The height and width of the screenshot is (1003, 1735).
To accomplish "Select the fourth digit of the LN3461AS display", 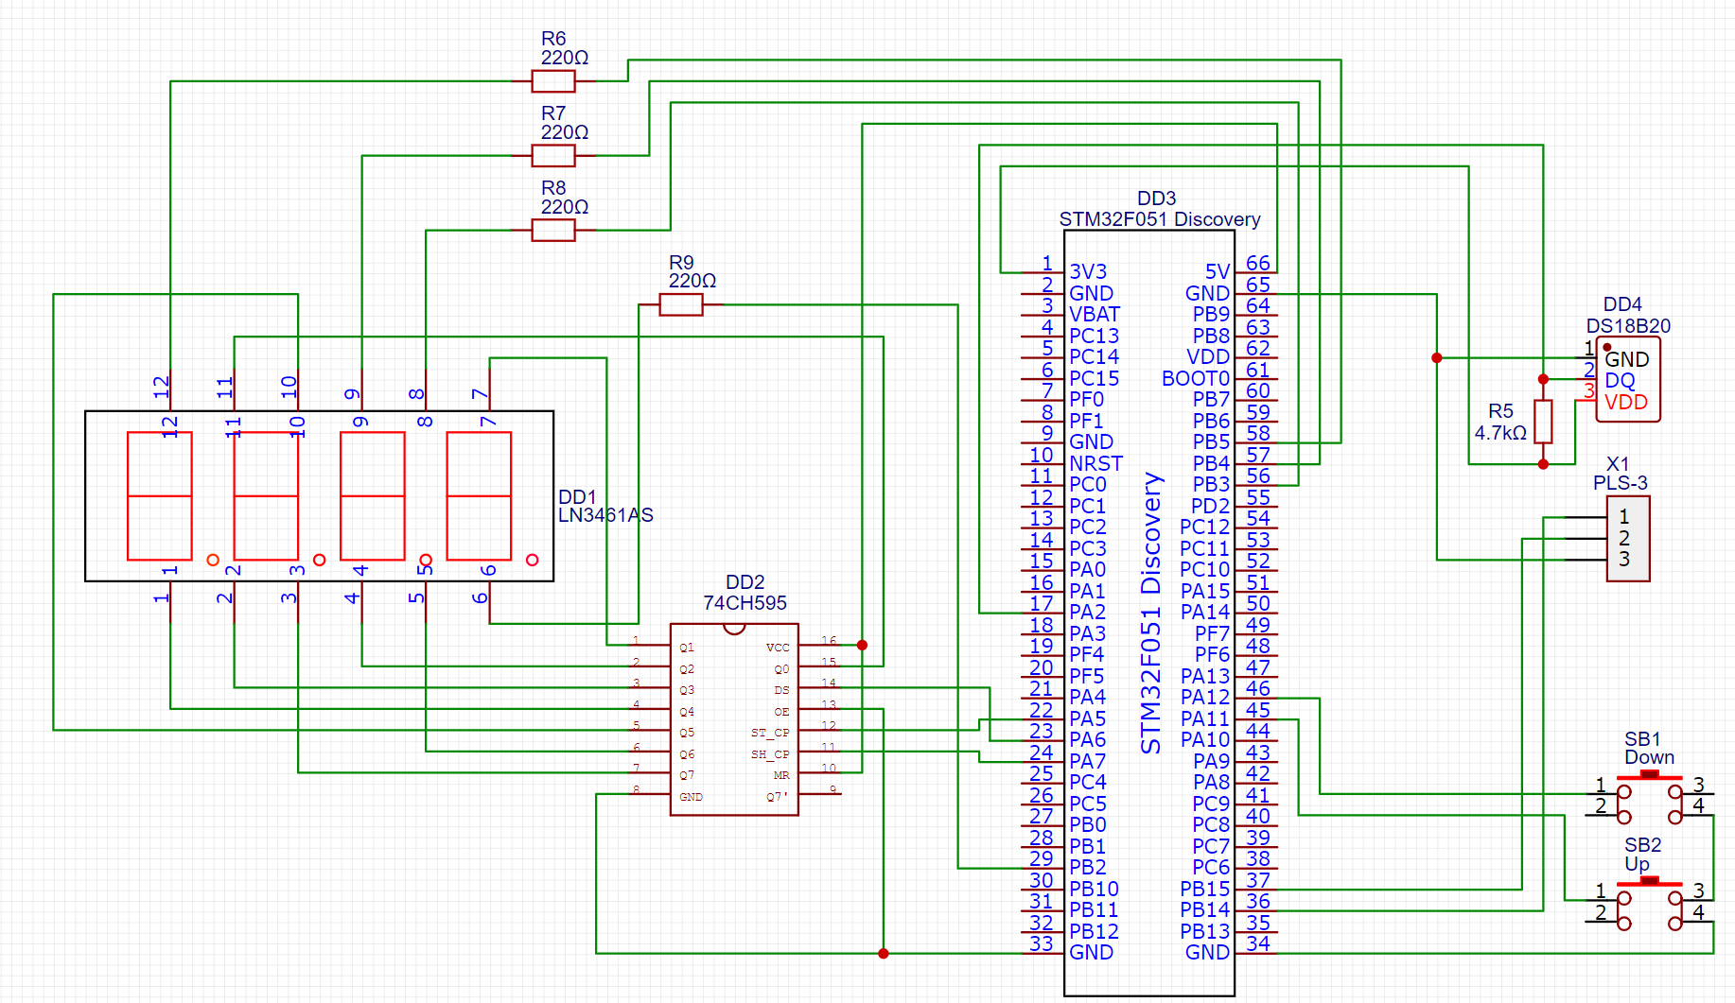I will 479,495.
